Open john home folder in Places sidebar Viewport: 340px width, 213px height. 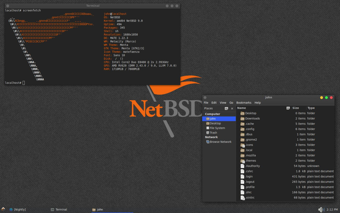tap(219, 119)
